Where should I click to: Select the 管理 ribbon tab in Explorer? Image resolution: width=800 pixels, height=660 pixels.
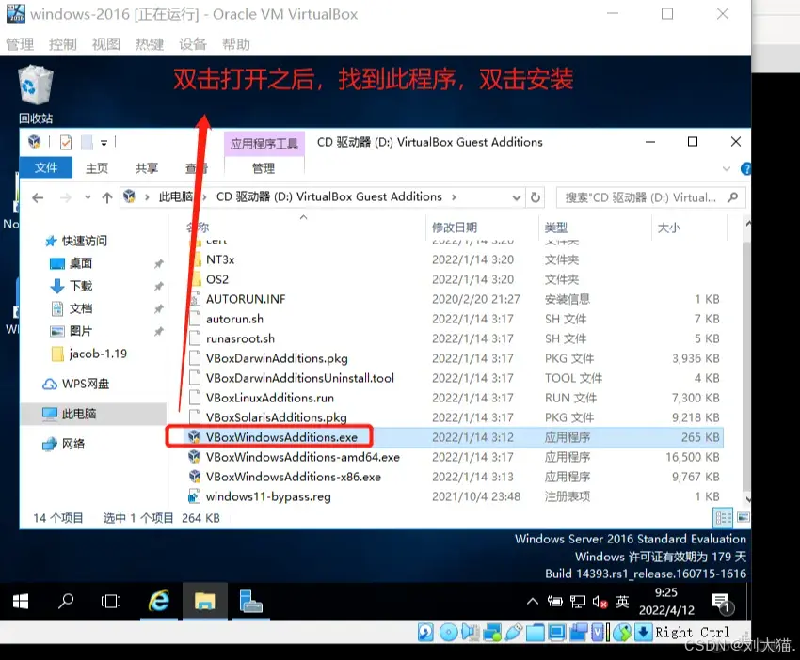pos(264,168)
